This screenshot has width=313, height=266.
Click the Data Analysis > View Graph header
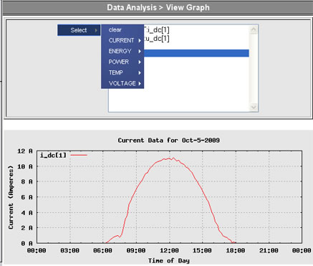click(x=158, y=7)
